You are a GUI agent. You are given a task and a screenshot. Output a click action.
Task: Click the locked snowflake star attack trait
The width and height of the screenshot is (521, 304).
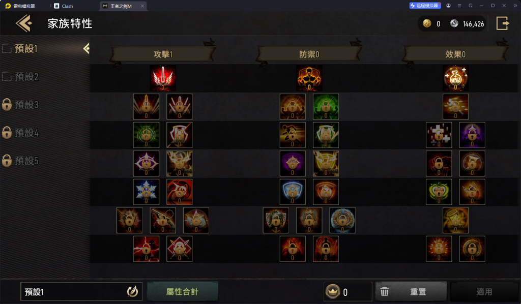point(146,192)
